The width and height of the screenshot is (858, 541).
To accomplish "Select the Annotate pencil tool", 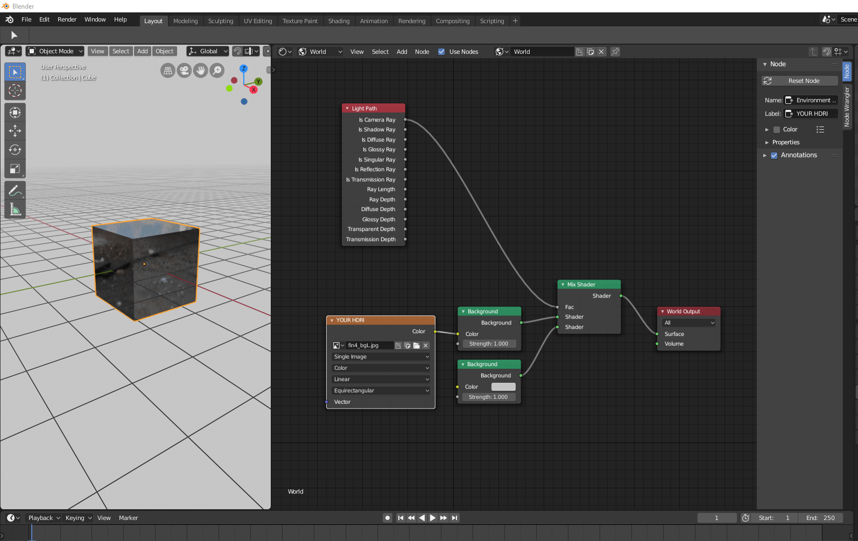I will 15,191.
